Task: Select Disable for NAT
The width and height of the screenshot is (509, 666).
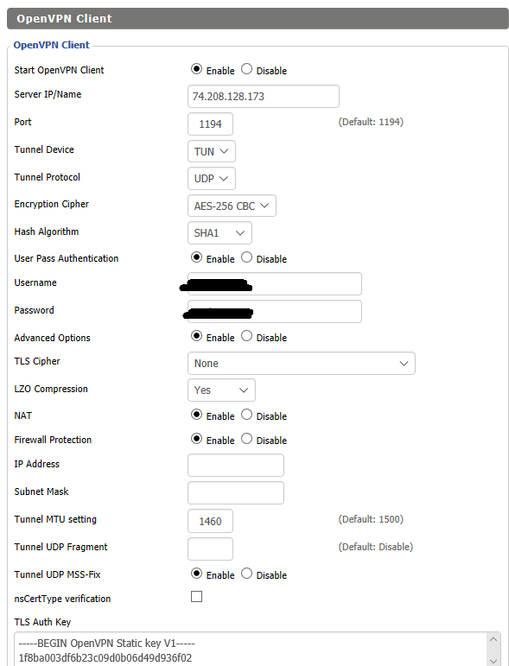Action: (246, 414)
